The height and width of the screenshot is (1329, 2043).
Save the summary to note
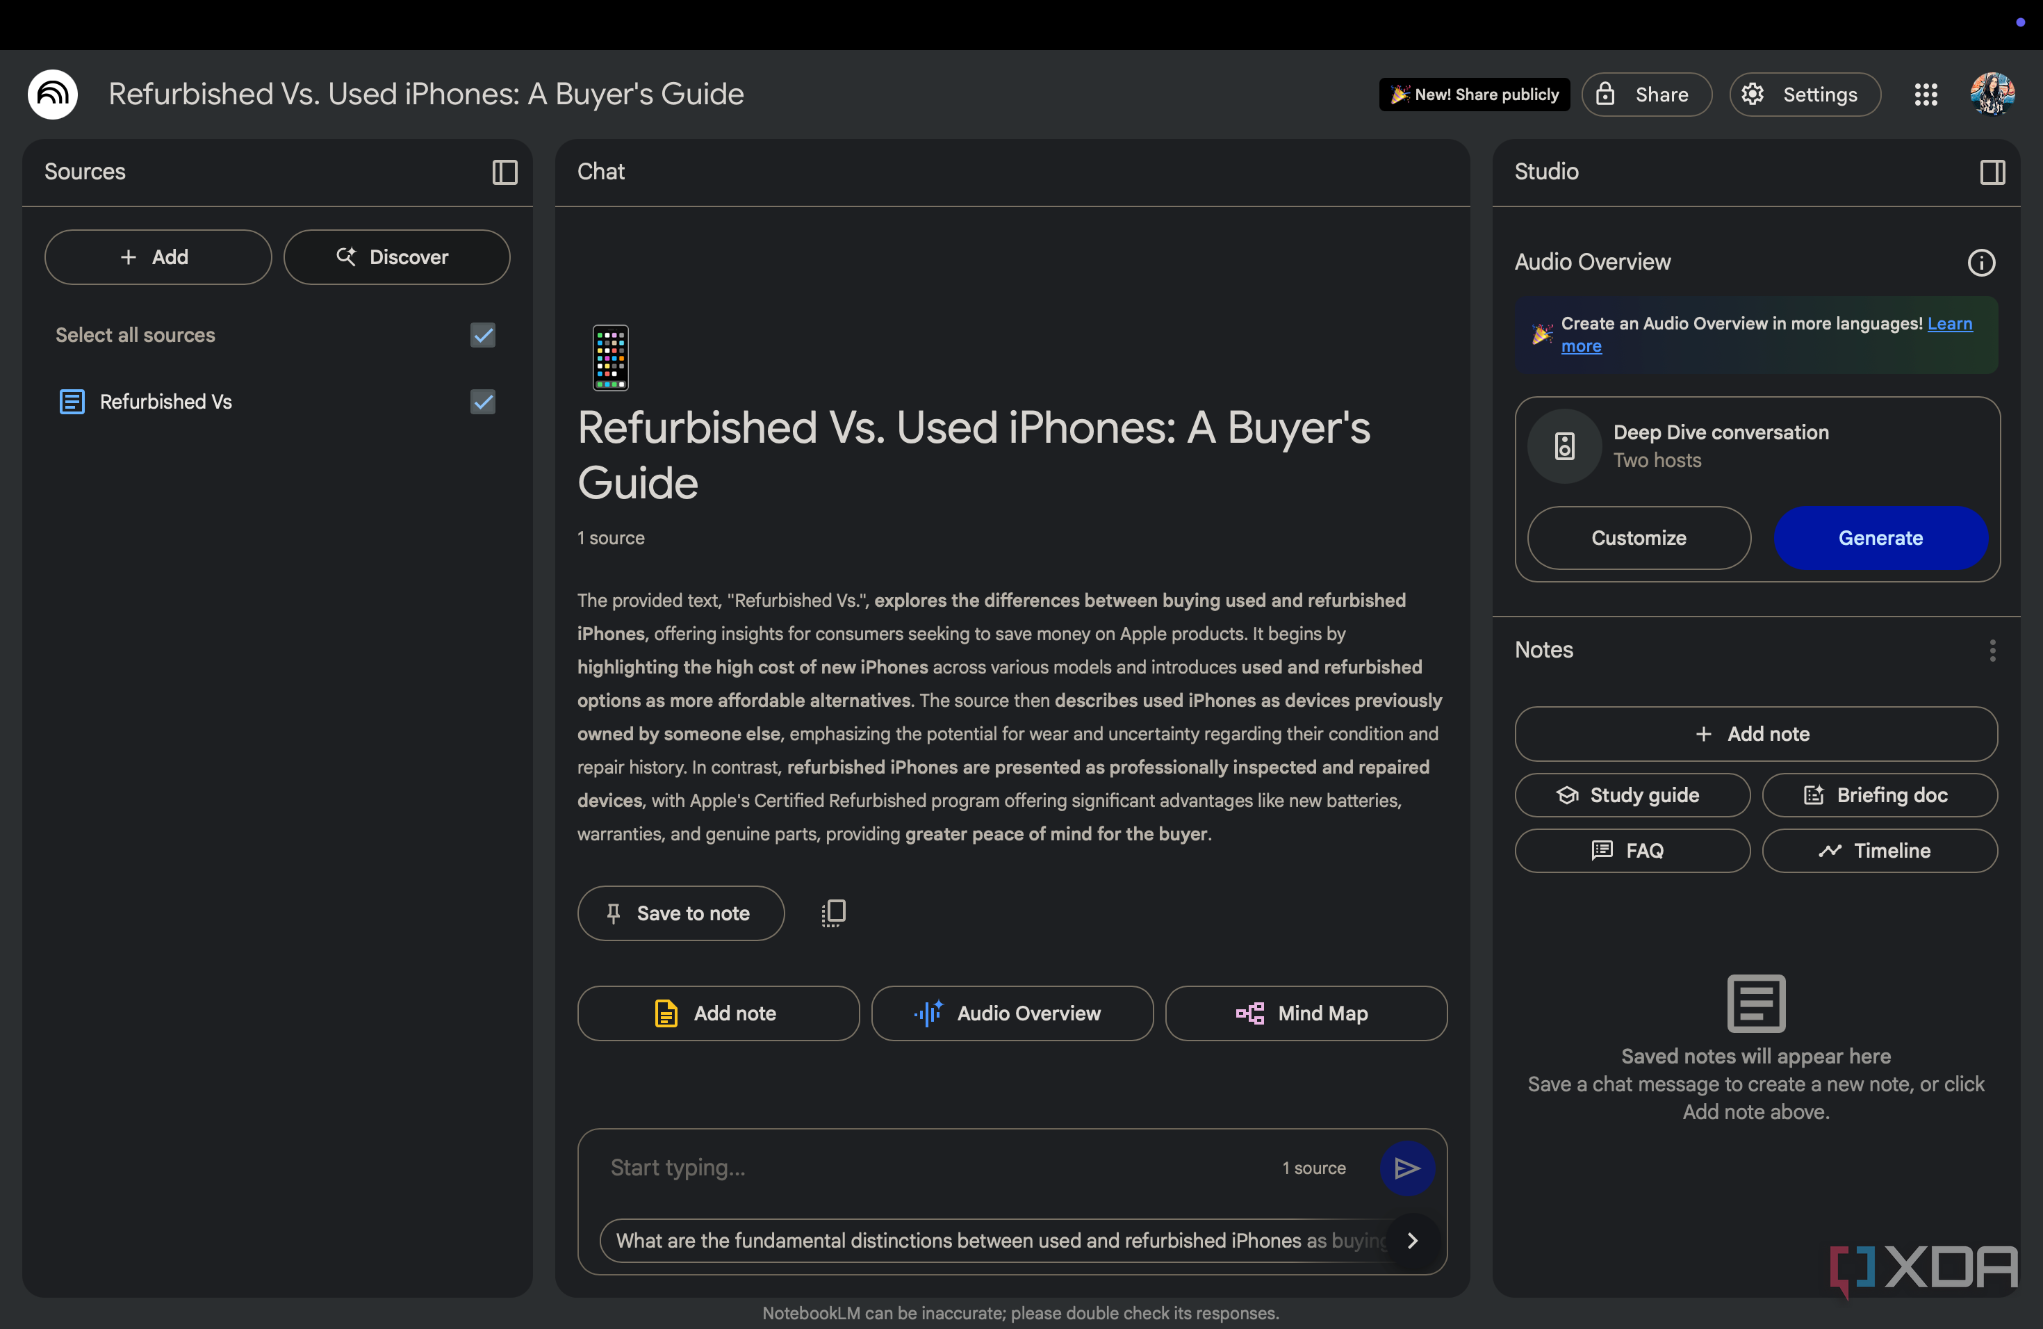681,913
